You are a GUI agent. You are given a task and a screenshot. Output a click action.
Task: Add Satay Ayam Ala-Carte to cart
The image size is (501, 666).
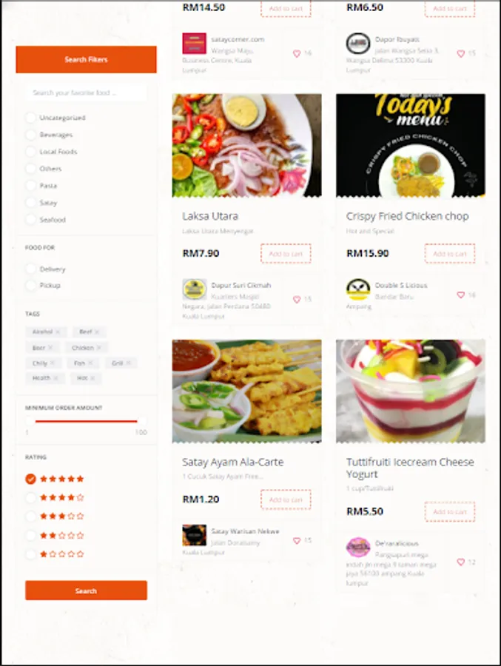(286, 499)
